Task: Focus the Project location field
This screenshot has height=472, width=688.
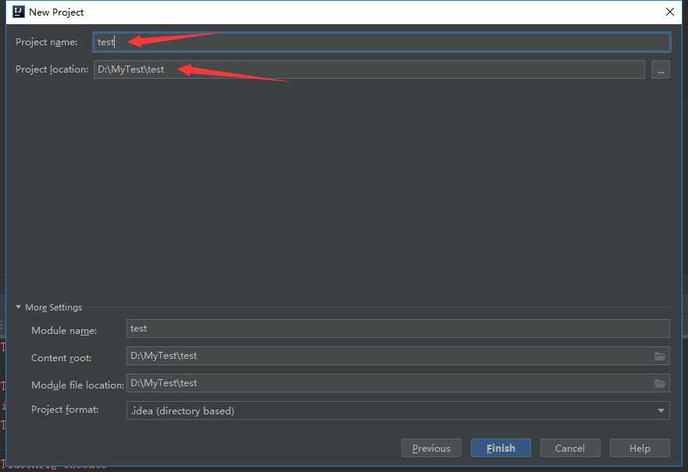Action: click(369, 69)
